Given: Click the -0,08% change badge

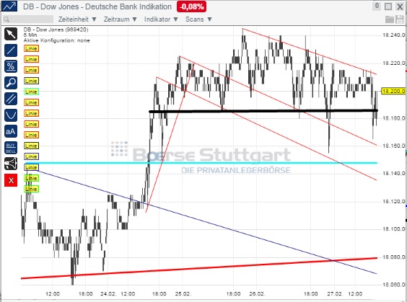Looking at the screenshot, I should click(x=191, y=6).
